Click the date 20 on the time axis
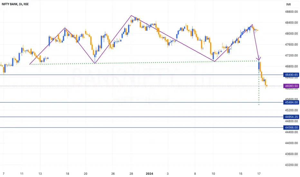300x177 pixels. click(86, 174)
